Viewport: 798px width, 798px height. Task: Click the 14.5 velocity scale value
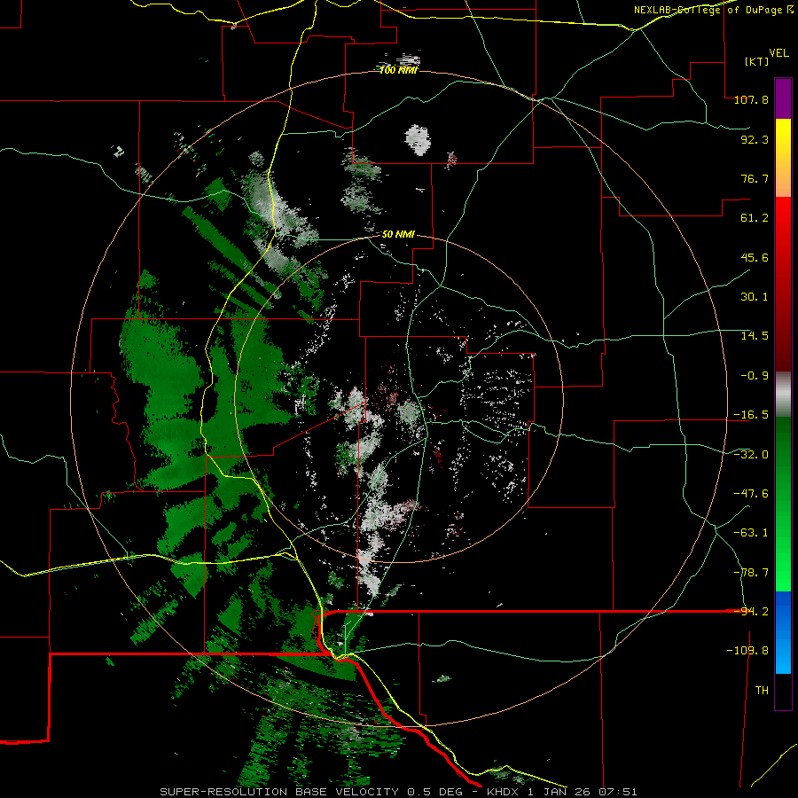[x=755, y=336]
